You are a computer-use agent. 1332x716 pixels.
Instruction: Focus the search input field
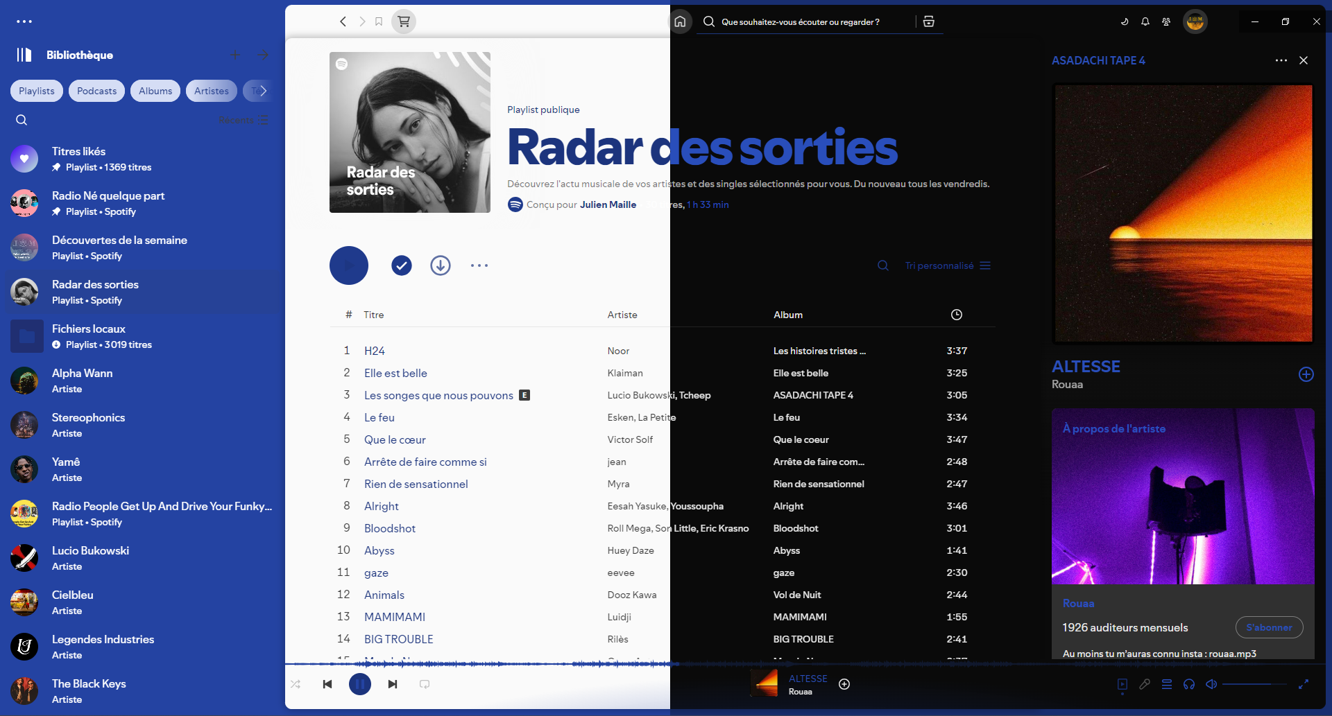point(815,21)
